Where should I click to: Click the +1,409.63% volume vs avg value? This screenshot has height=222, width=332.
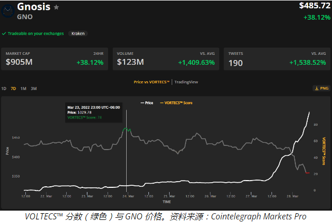(197, 63)
